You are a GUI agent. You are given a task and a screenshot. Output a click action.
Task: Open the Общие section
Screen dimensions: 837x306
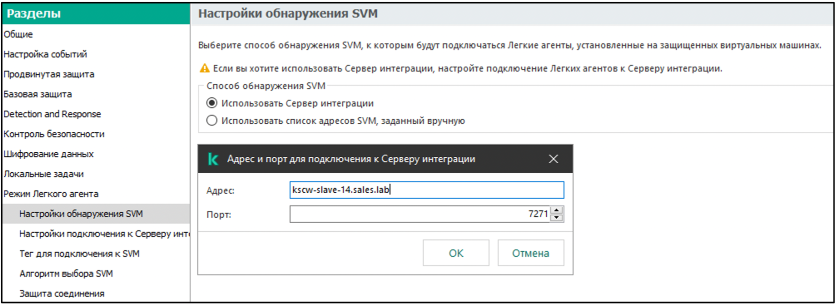coord(18,34)
